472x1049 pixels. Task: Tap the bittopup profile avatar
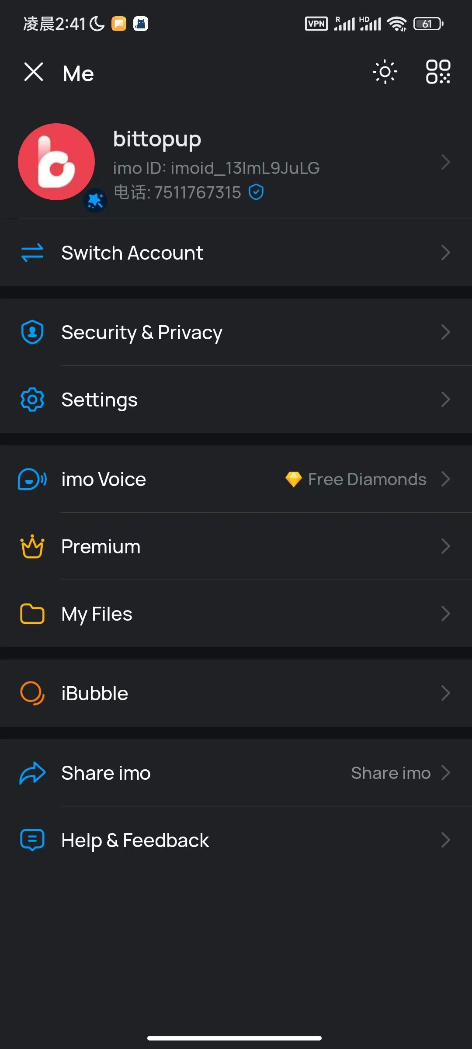56,162
